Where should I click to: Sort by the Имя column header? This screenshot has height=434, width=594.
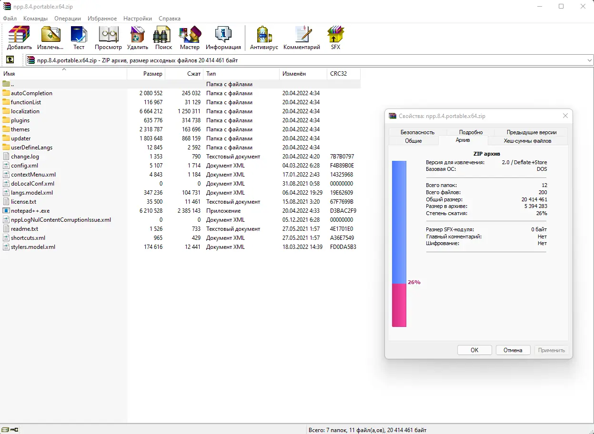64,74
